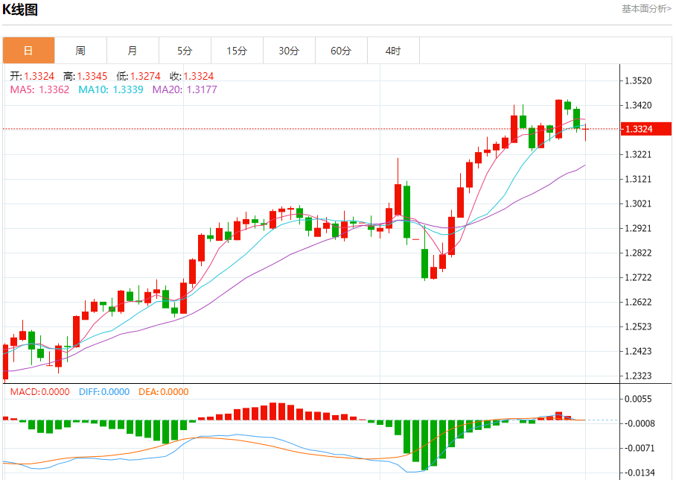Viewport: 676px width, 480px height.
Task: Click the 0.0055 MACD axis label
Action: point(639,399)
